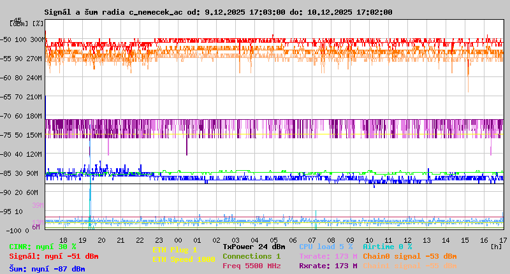The width and height of the screenshot is (510, 274).
Task: Click the "-75 50 150M" y-axis label
Action: 22,135
